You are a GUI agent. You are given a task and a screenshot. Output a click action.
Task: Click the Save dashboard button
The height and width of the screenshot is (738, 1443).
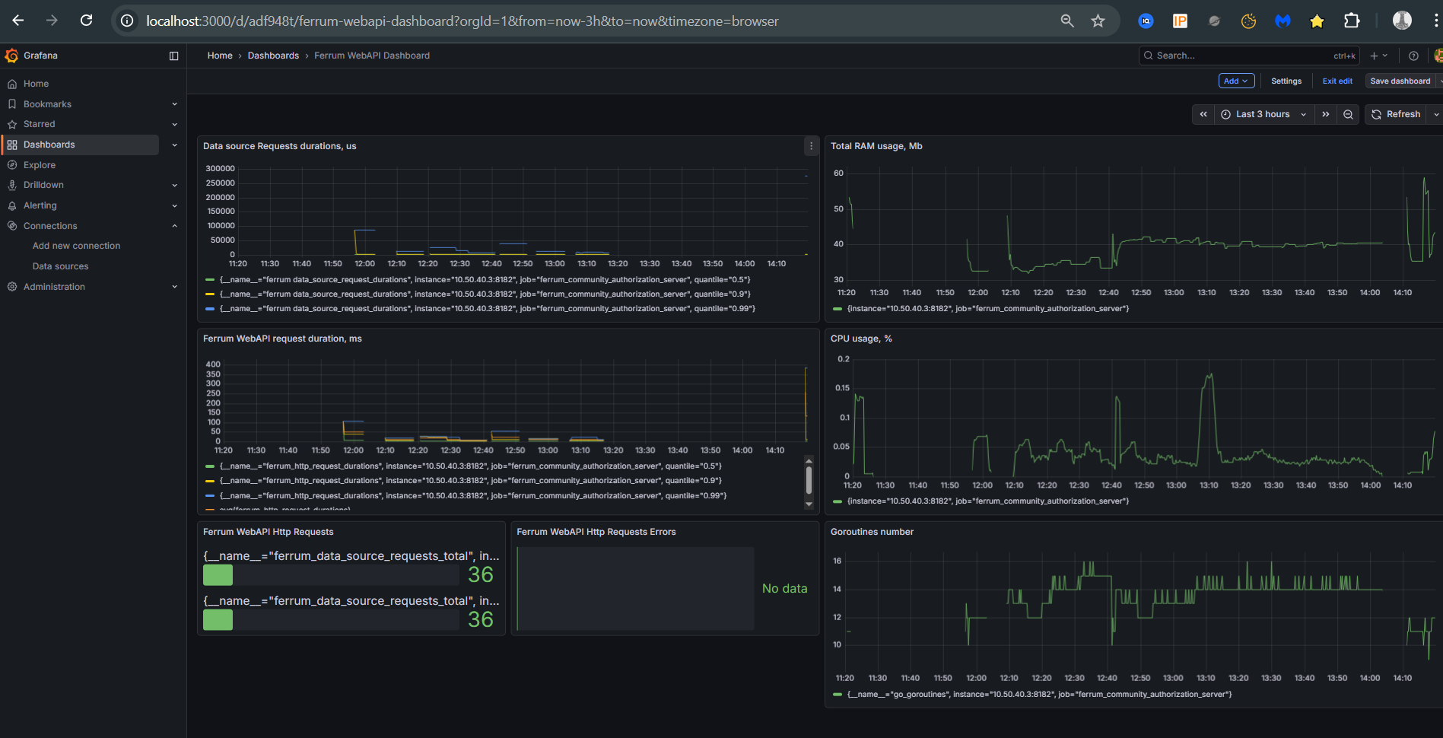[x=1400, y=81]
